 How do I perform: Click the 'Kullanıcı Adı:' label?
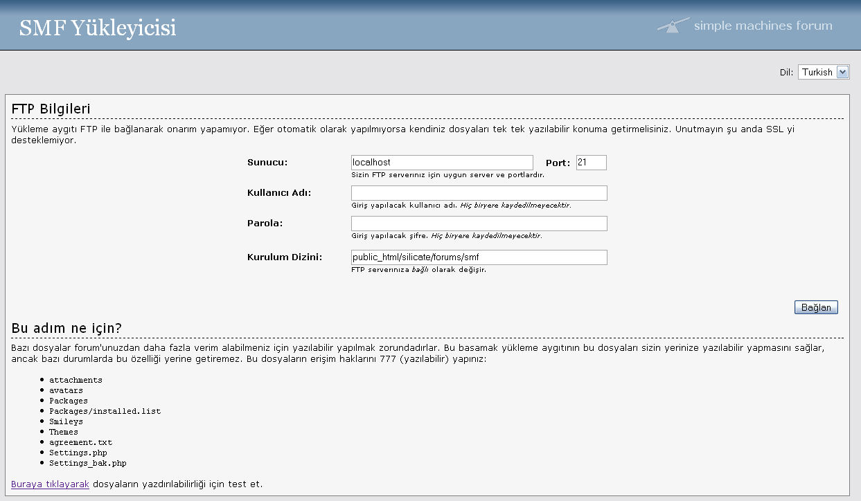tap(279, 192)
